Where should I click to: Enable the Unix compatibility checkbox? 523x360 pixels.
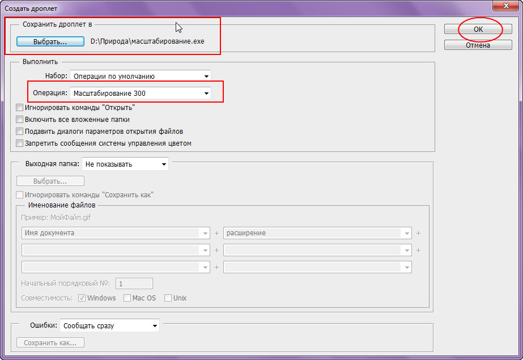(168, 298)
